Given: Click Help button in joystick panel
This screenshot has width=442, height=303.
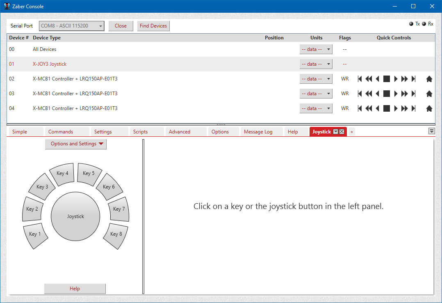Looking at the screenshot, I should pos(75,289).
